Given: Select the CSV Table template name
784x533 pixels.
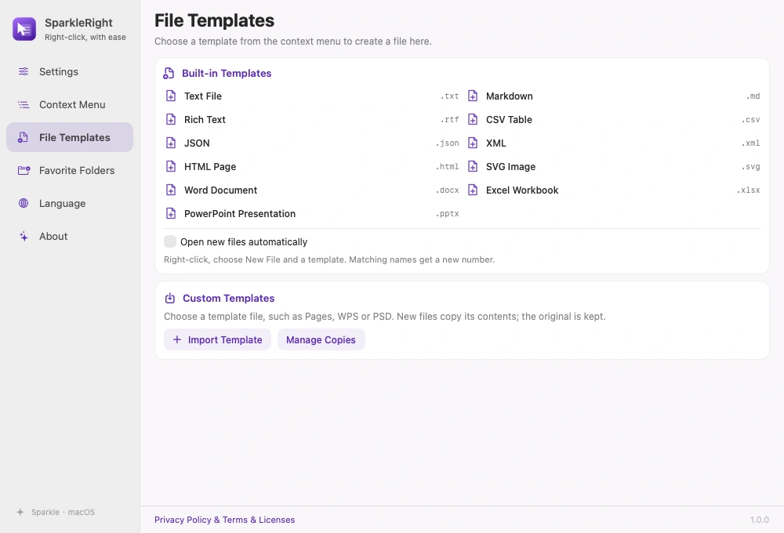Looking at the screenshot, I should click(x=509, y=119).
